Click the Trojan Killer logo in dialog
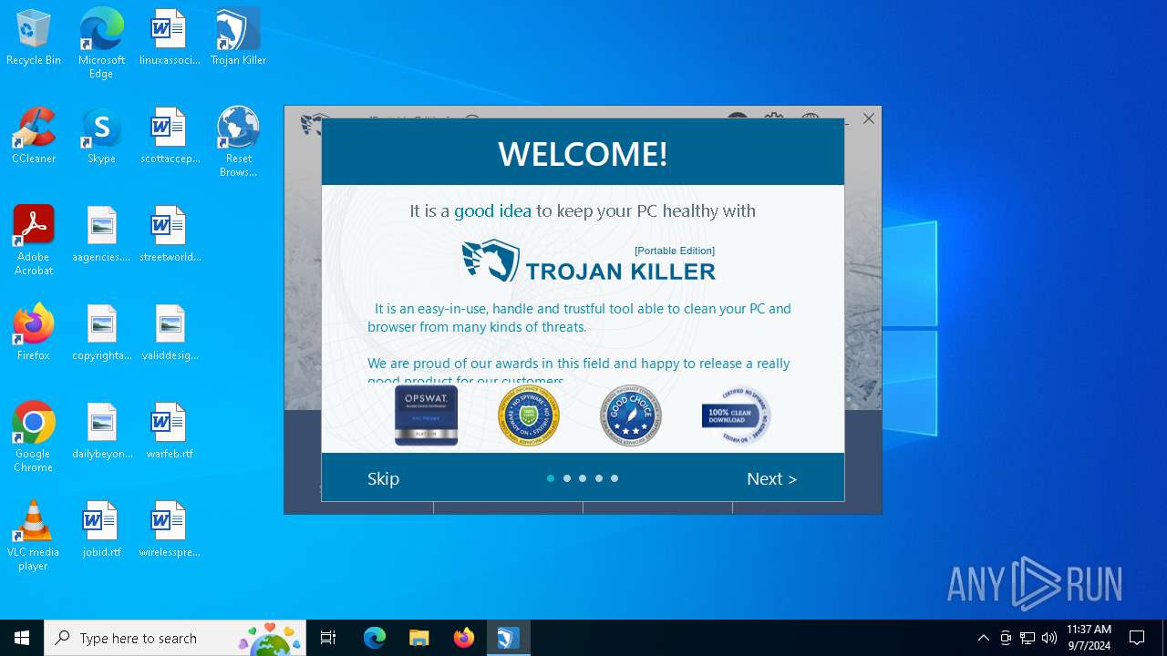 588,261
